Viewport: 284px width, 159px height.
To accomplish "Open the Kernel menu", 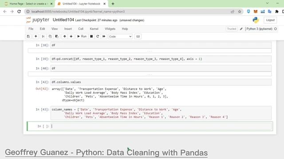I will click(94, 29).
